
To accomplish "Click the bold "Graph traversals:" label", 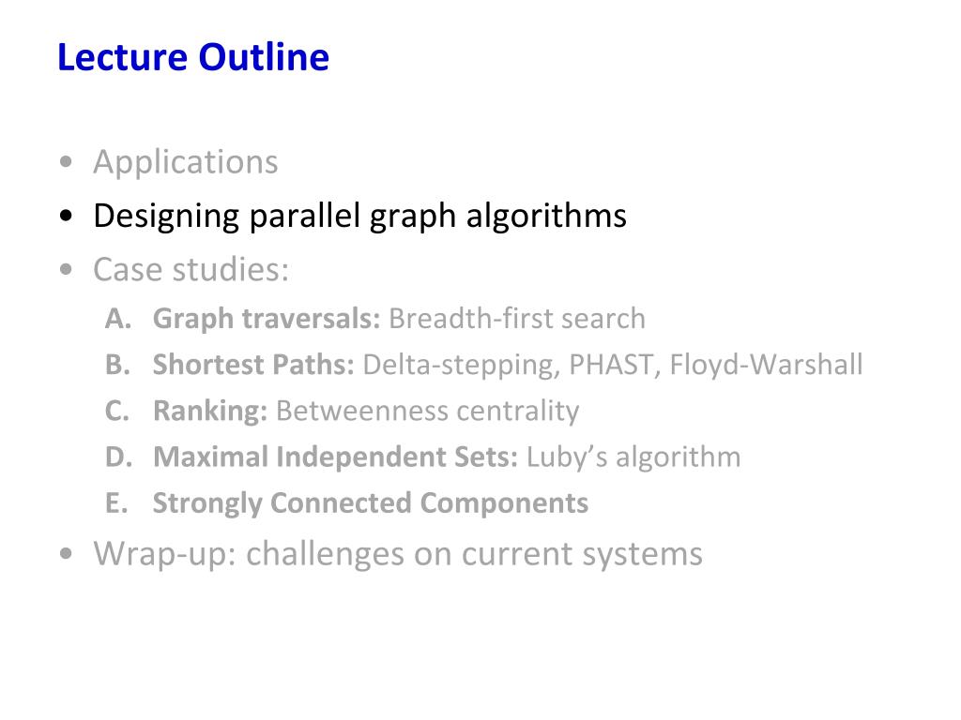I will coord(267,319).
